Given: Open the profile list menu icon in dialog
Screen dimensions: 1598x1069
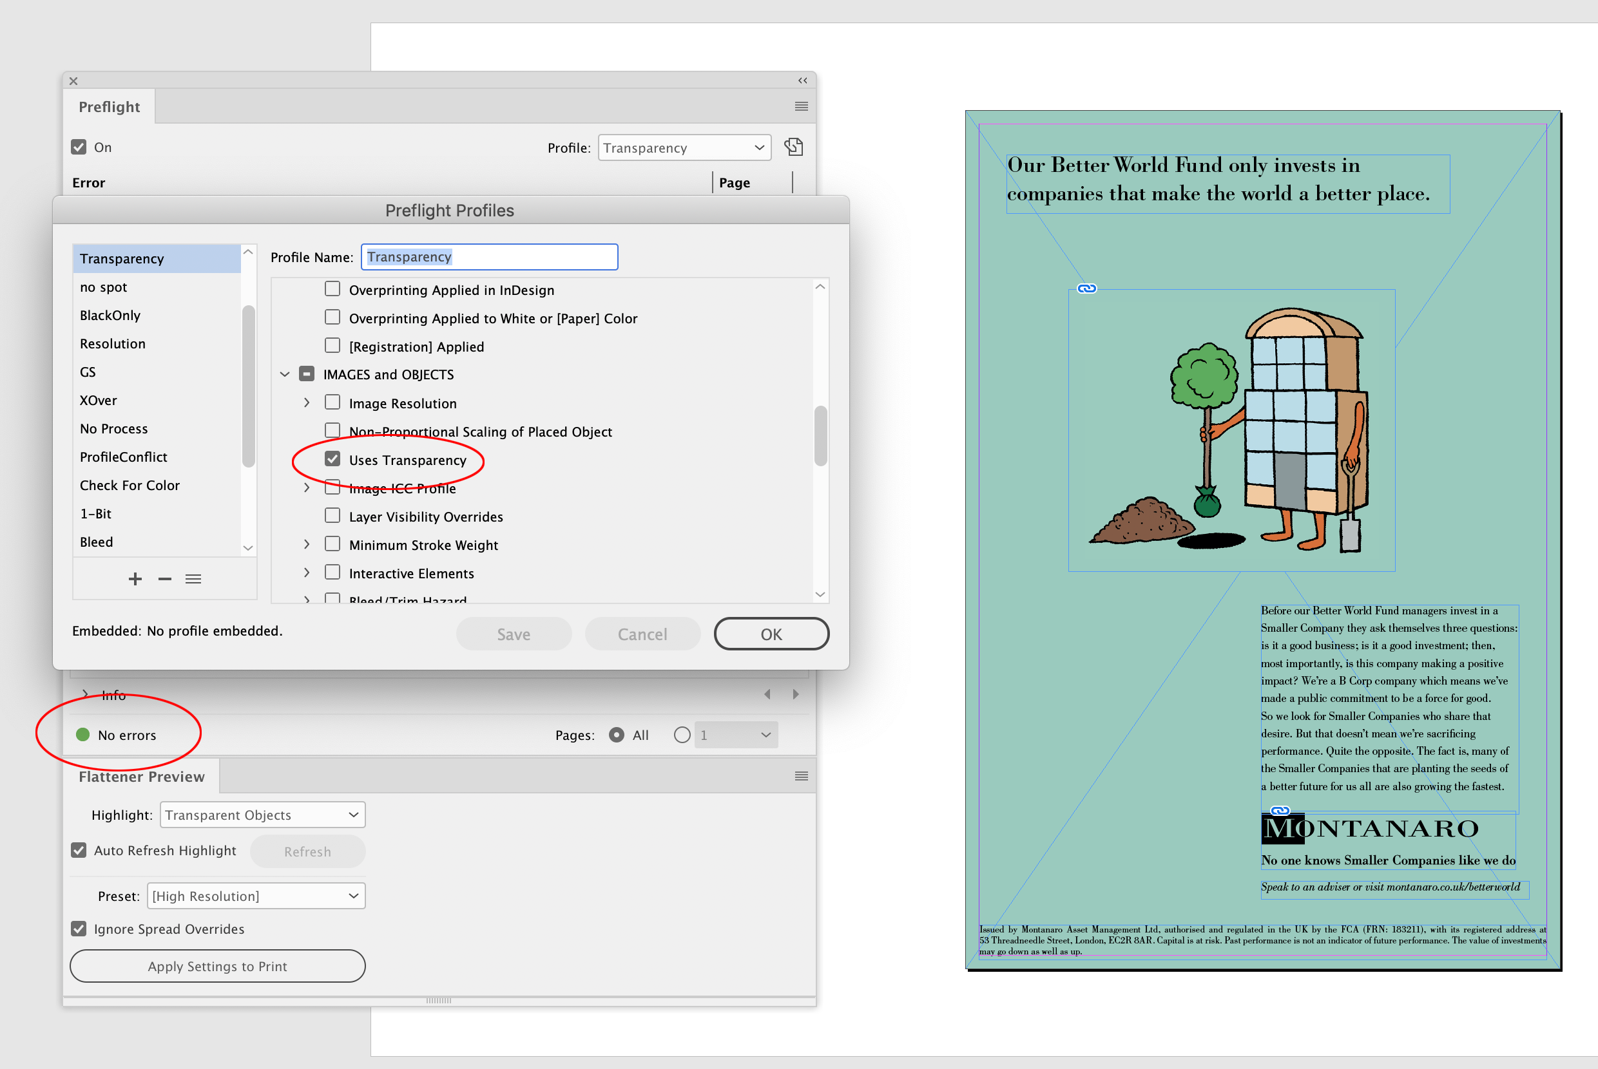Looking at the screenshot, I should pyautogui.click(x=193, y=578).
